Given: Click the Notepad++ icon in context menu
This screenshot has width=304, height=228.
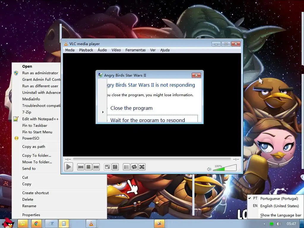Looking at the screenshot, I should 16,119.
